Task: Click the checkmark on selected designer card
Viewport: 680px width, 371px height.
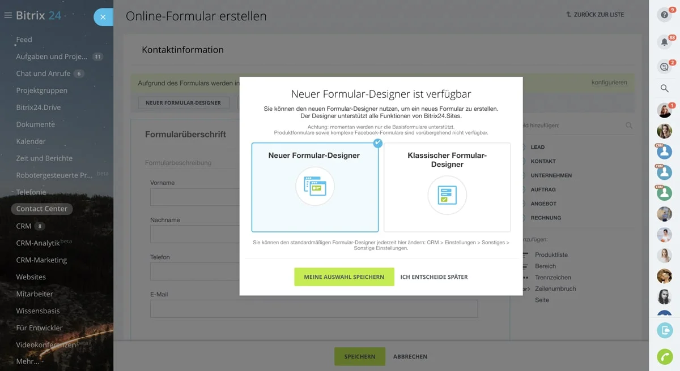Action: click(x=378, y=143)
